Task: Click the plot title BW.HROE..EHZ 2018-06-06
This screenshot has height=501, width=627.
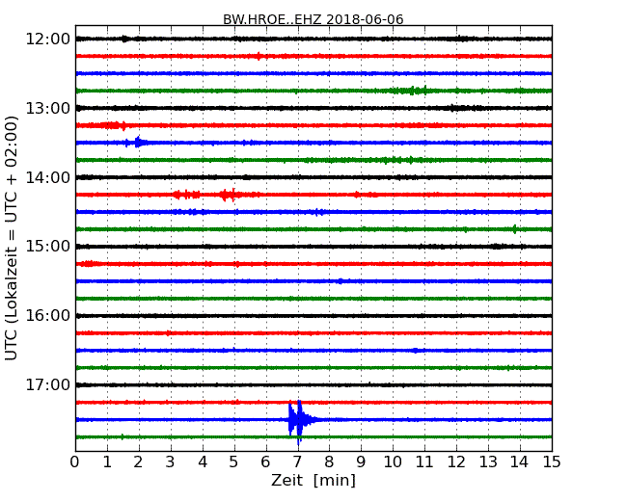Action: (x=313, y=19)
